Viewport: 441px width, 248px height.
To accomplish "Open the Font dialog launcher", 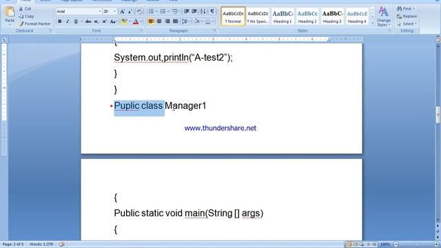I will click(x=141, y=30).
